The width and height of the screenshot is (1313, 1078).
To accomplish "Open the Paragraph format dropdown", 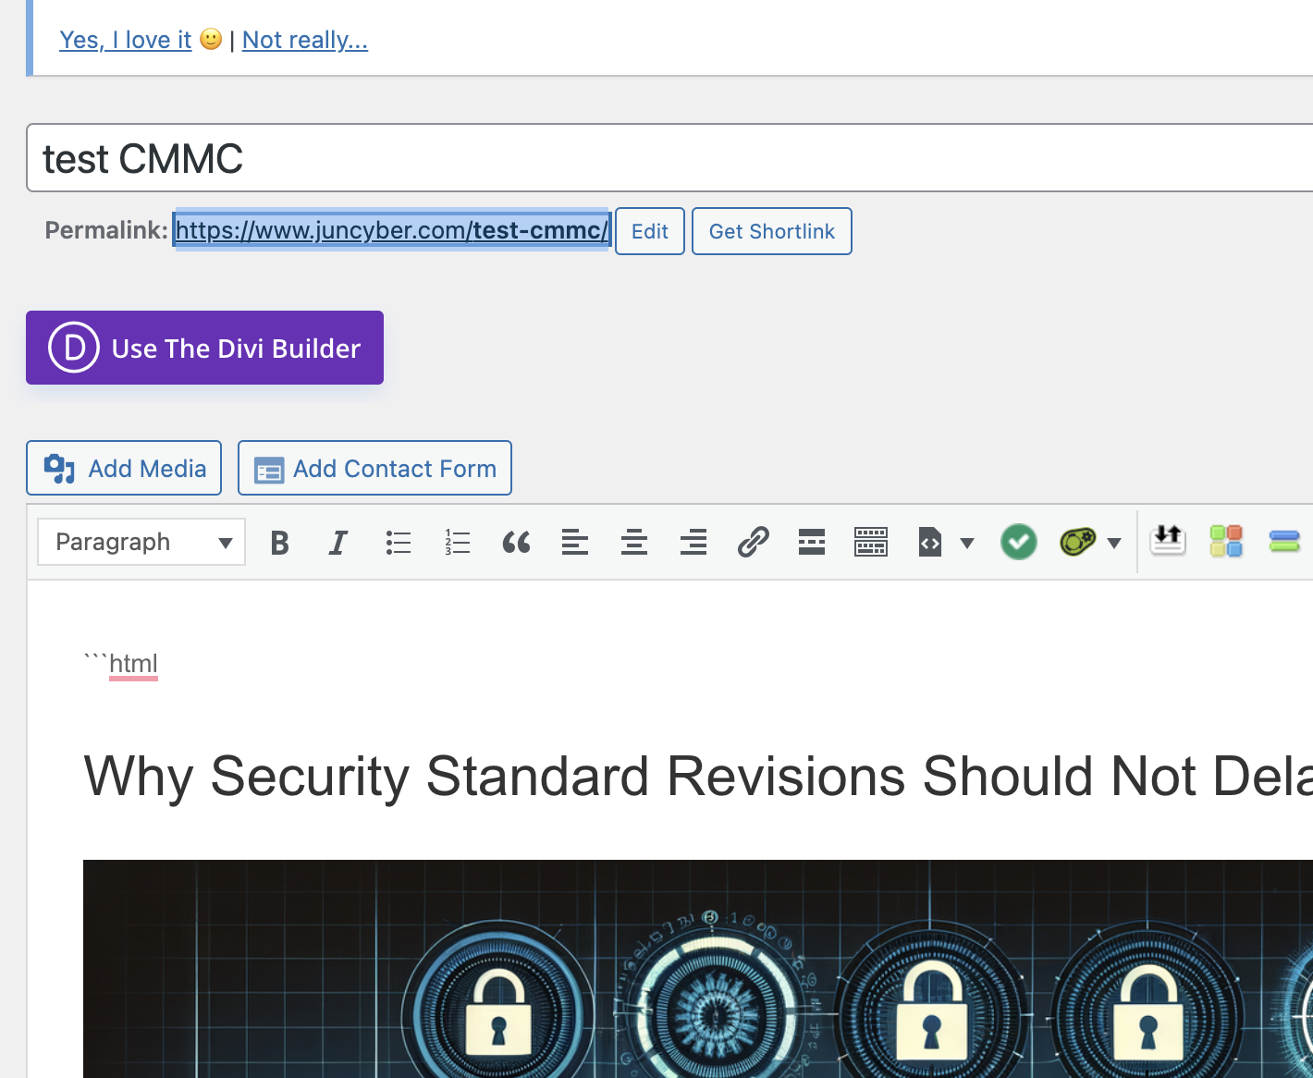I will click(141, 542).
